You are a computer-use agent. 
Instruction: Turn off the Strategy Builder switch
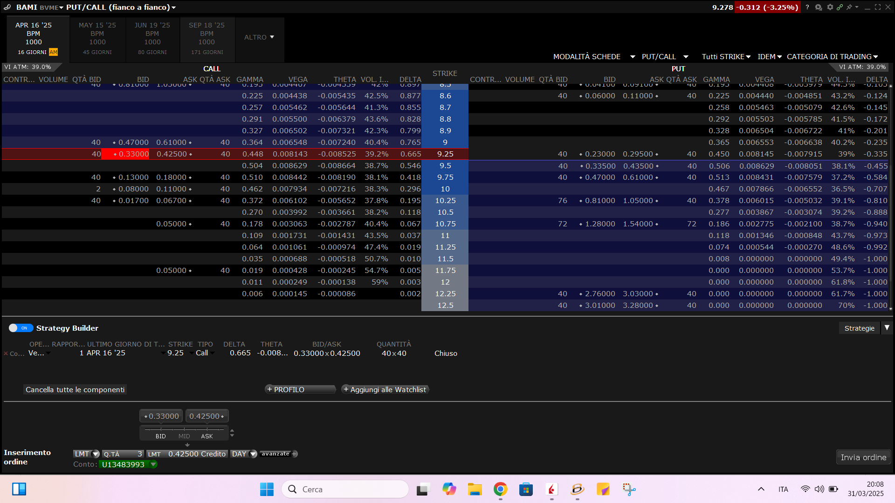point(21,328)
